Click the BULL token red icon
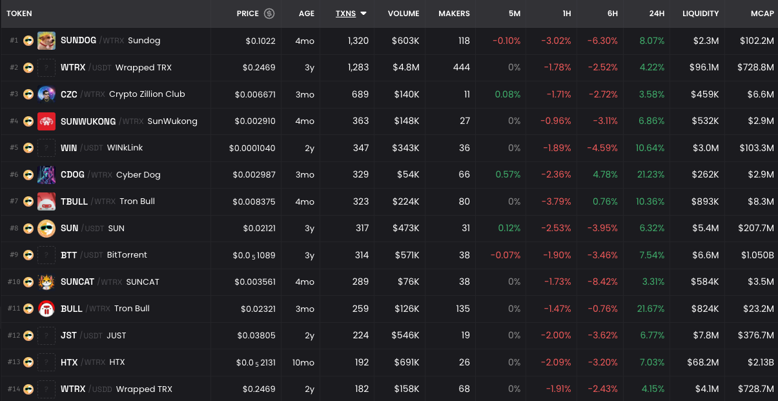Viewport: 778px width, 401px height. point(46,309)
